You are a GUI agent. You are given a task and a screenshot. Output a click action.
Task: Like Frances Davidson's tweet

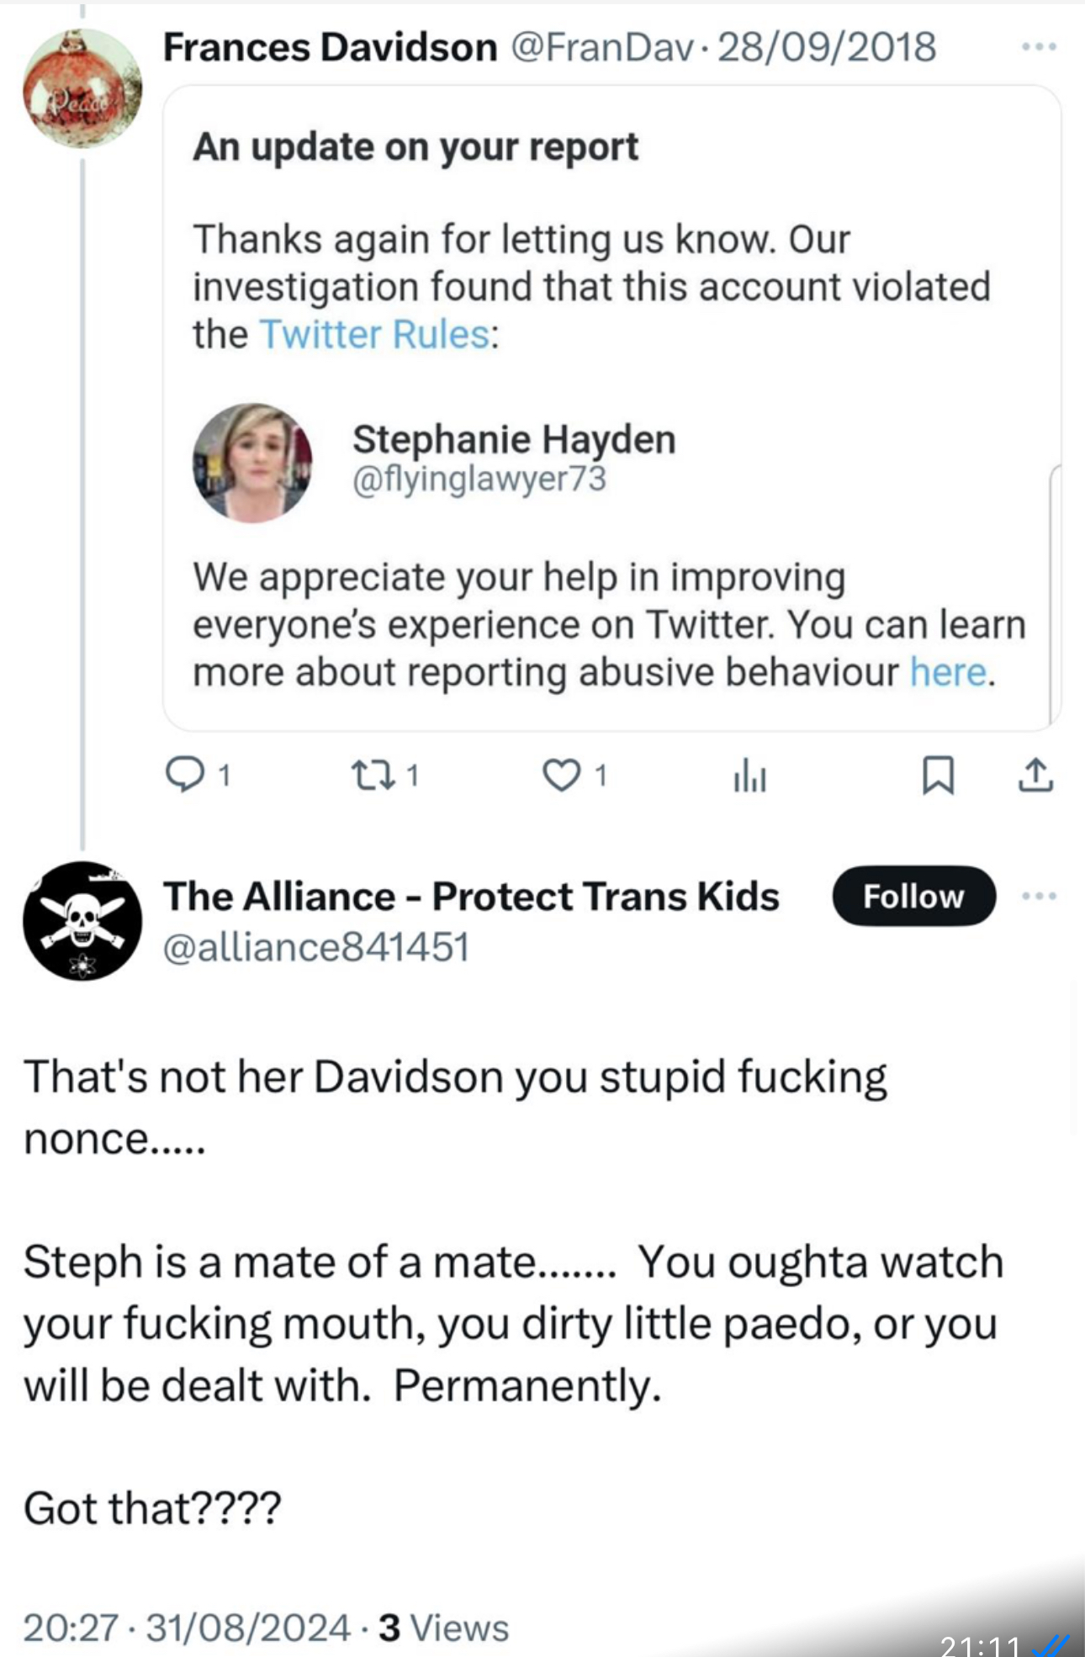[561, 775]
